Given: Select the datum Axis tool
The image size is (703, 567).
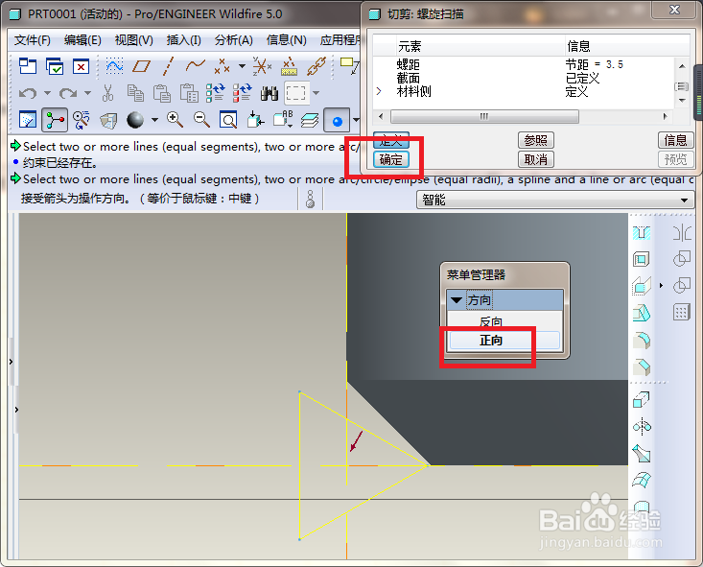Looking at the screenshot, I should click(168, 66).
